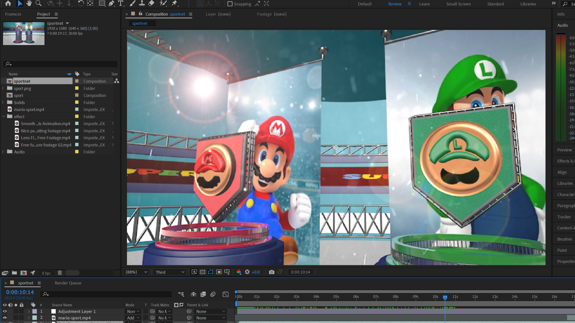This screenshot has height=323, width=575.
Task: Open the 88% magnification dropdown
Action: click(x=137, y=272)
